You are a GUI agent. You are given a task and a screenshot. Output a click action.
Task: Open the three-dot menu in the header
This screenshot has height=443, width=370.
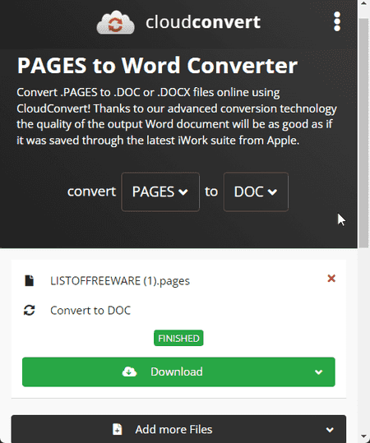click(x=337, y=21)
